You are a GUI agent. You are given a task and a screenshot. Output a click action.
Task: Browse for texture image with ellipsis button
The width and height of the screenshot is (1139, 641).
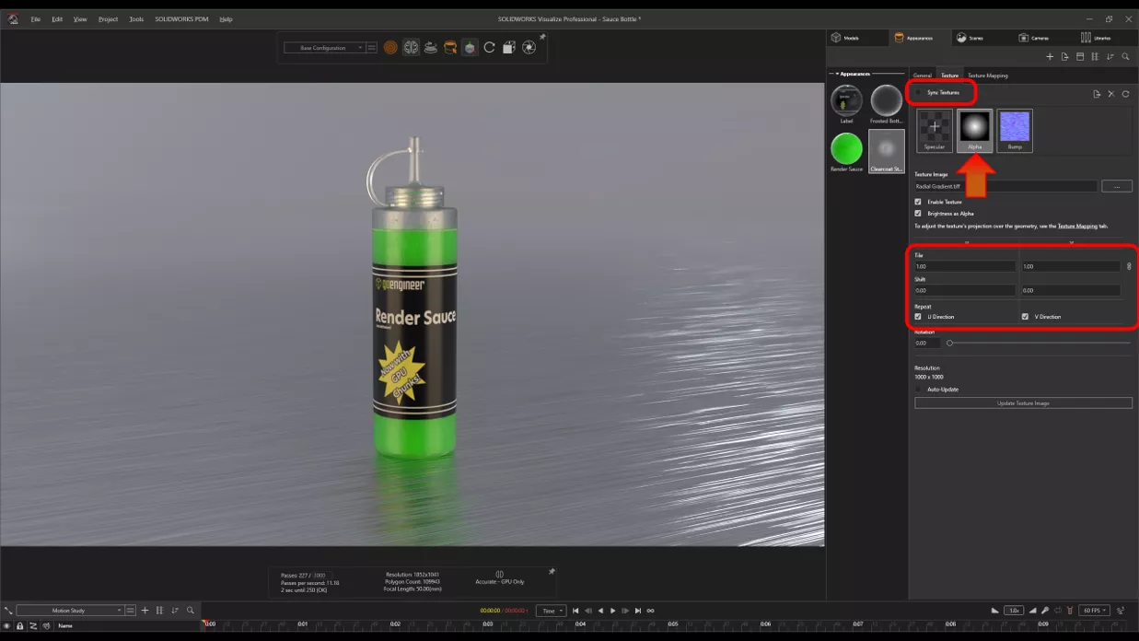click(x=1117, y=186)
